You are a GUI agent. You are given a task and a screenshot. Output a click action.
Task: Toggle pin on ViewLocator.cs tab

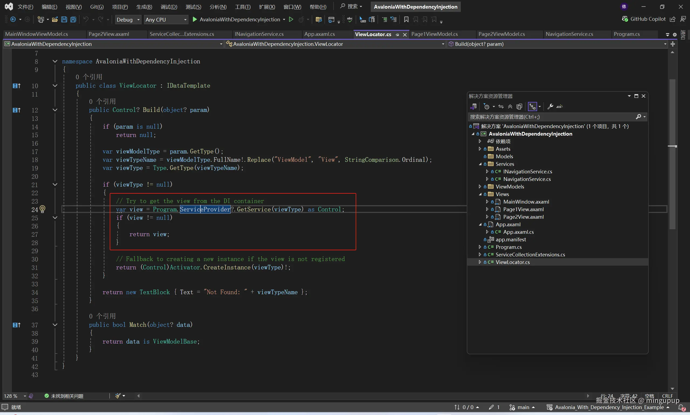click(x=397, y=35)
